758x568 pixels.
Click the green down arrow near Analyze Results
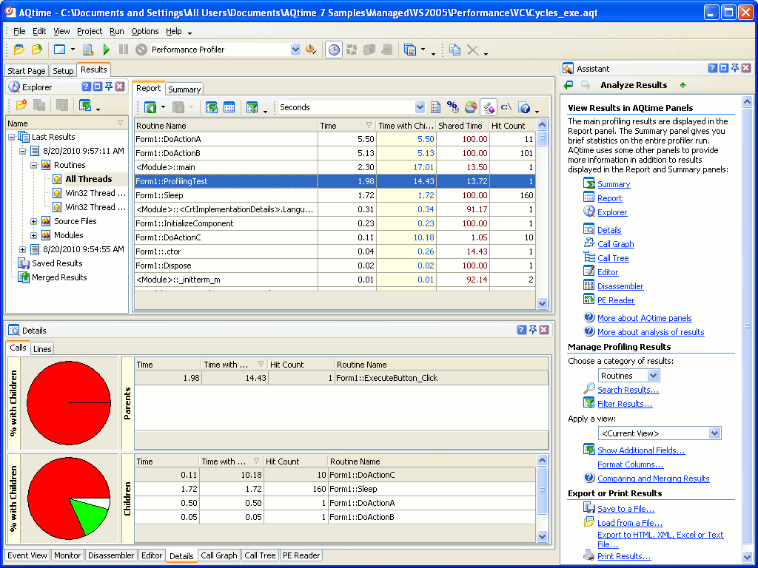[682, 85]
